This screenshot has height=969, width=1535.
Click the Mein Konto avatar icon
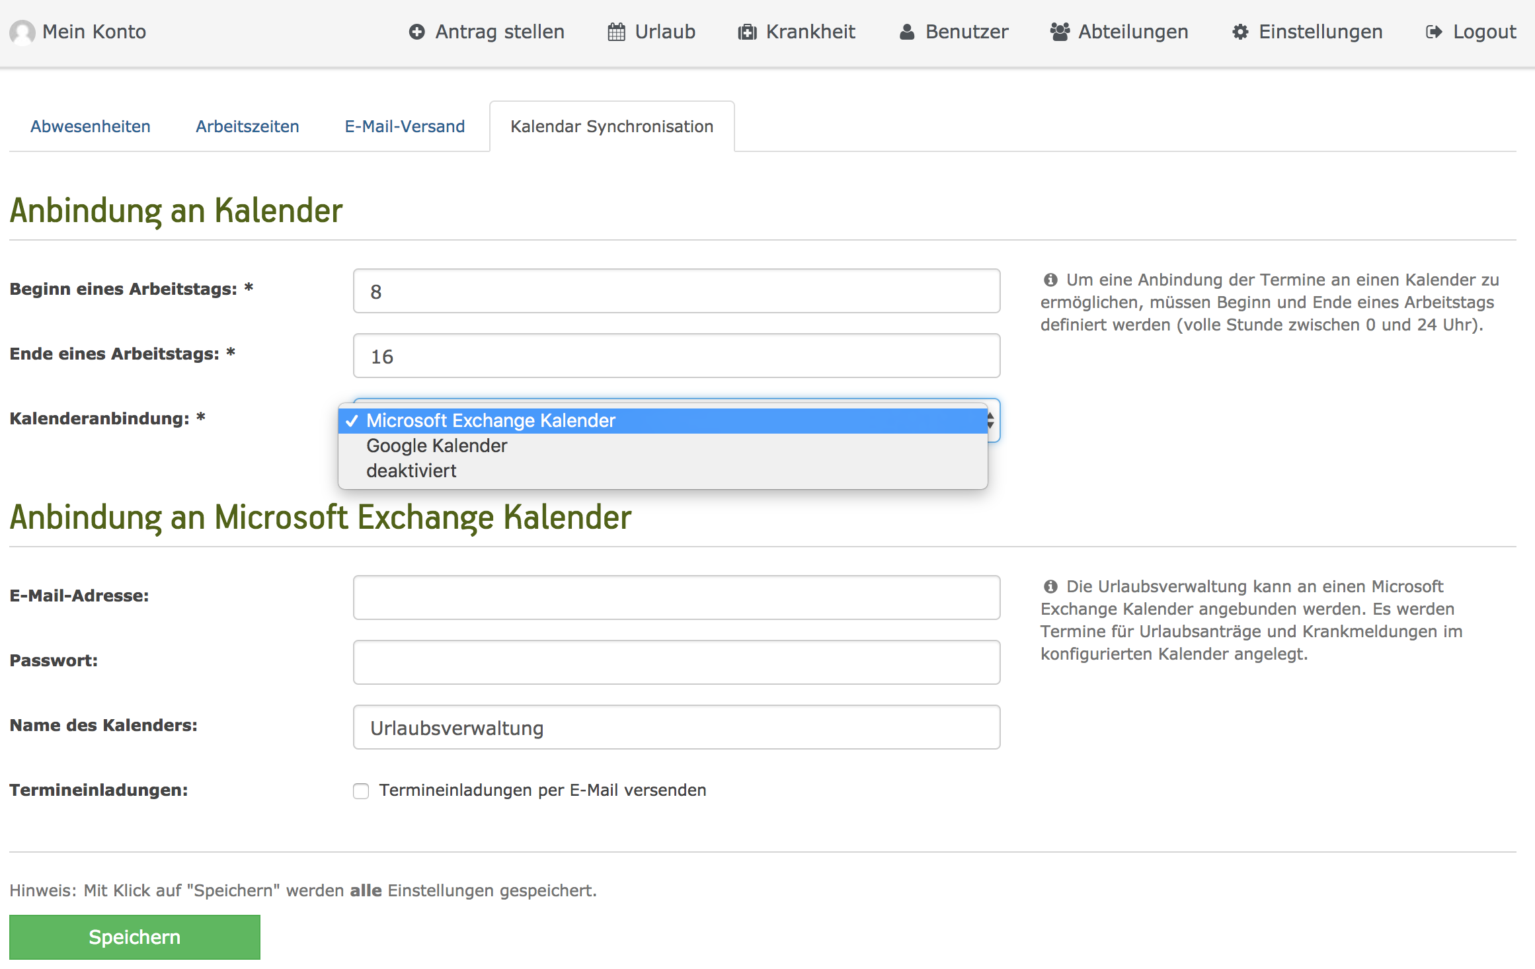click(22, 32)
